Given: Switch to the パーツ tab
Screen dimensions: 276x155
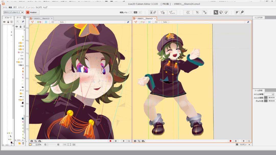Looking at the screenshot, I should tap(19, 18).
